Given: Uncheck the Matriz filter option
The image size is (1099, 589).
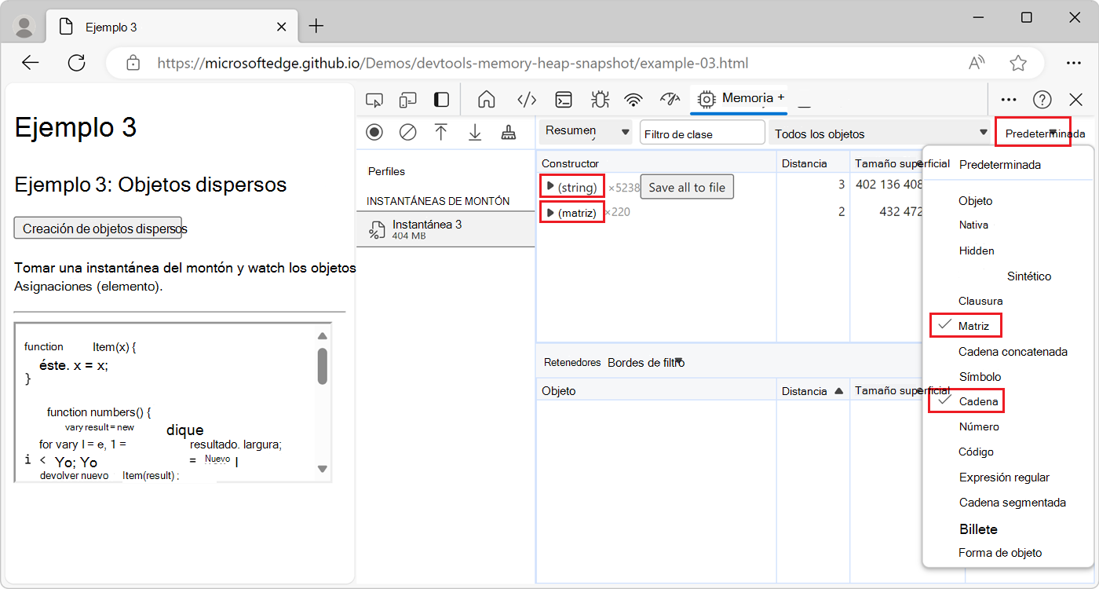Looking at the screenshot, I should (973, 326).
